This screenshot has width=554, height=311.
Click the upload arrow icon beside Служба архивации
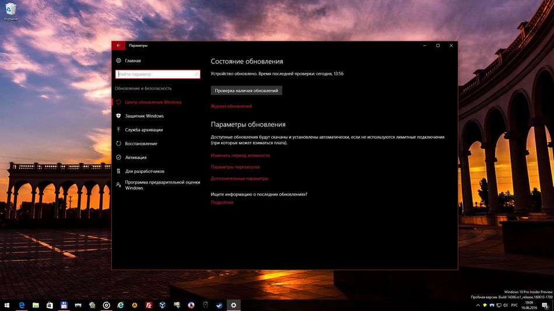118,129
